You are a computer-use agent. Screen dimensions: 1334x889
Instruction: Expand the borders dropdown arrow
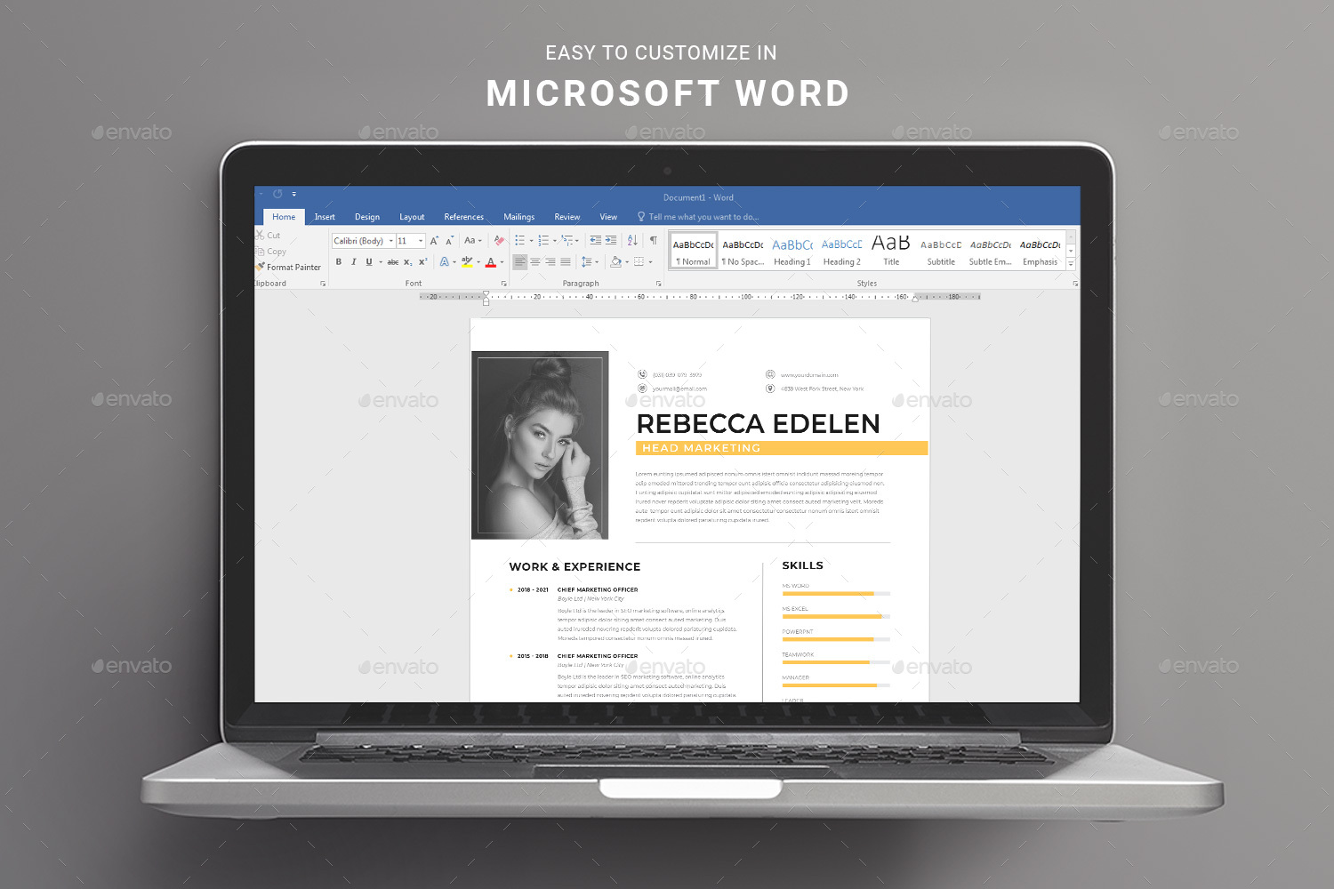(x=650, y=262)
